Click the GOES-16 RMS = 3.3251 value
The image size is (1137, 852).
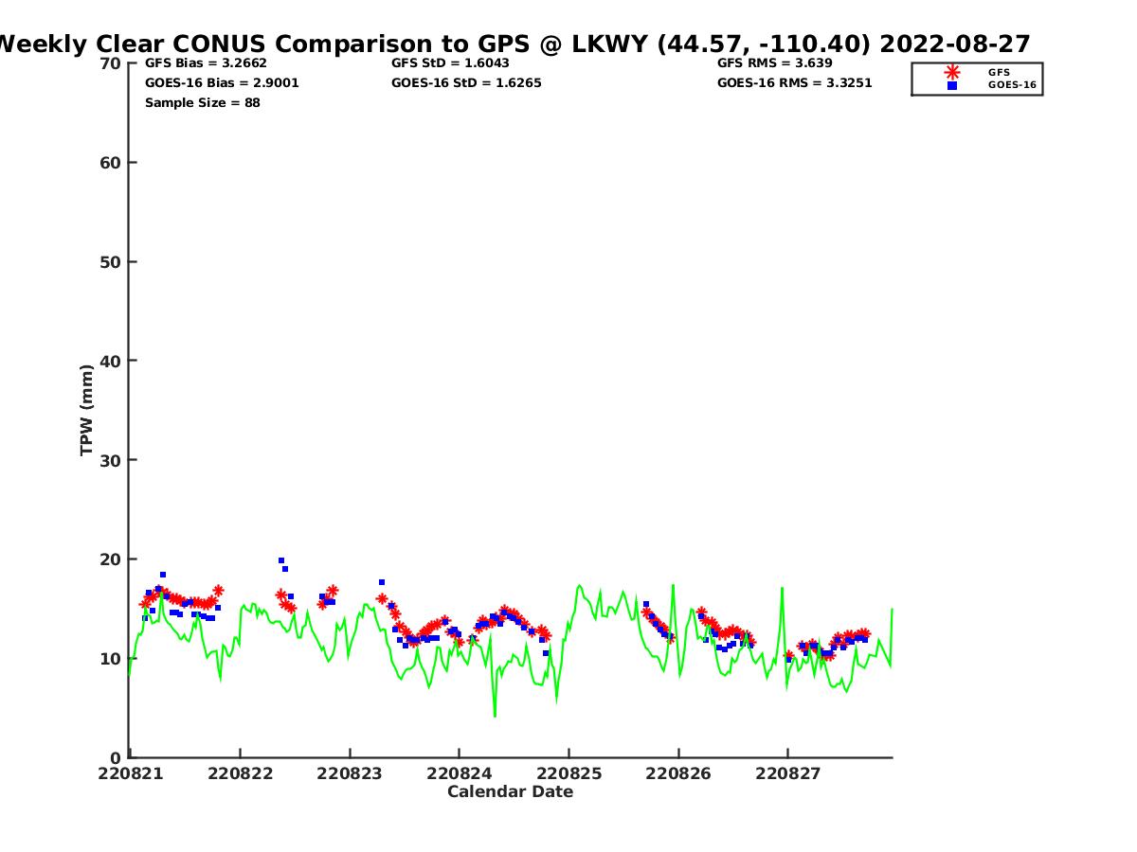(794, 83)
